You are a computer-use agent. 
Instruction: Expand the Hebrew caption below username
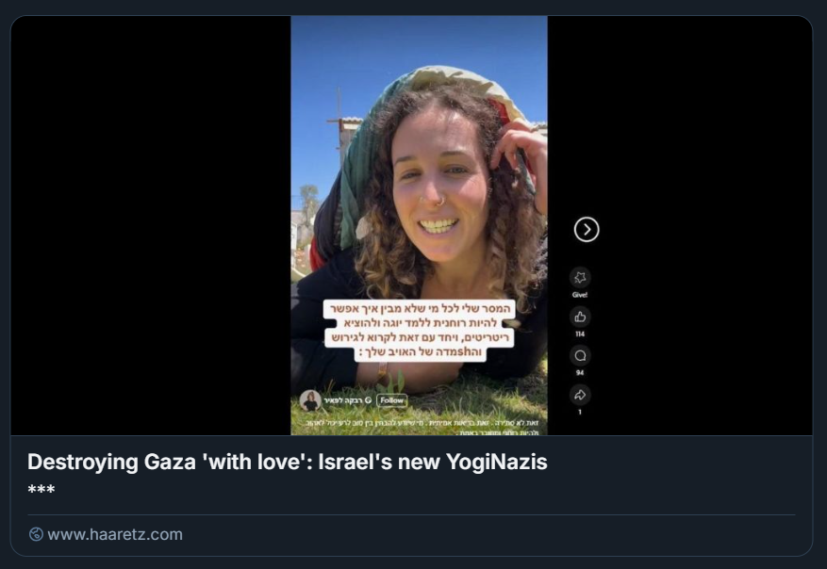tap(422, 428)
